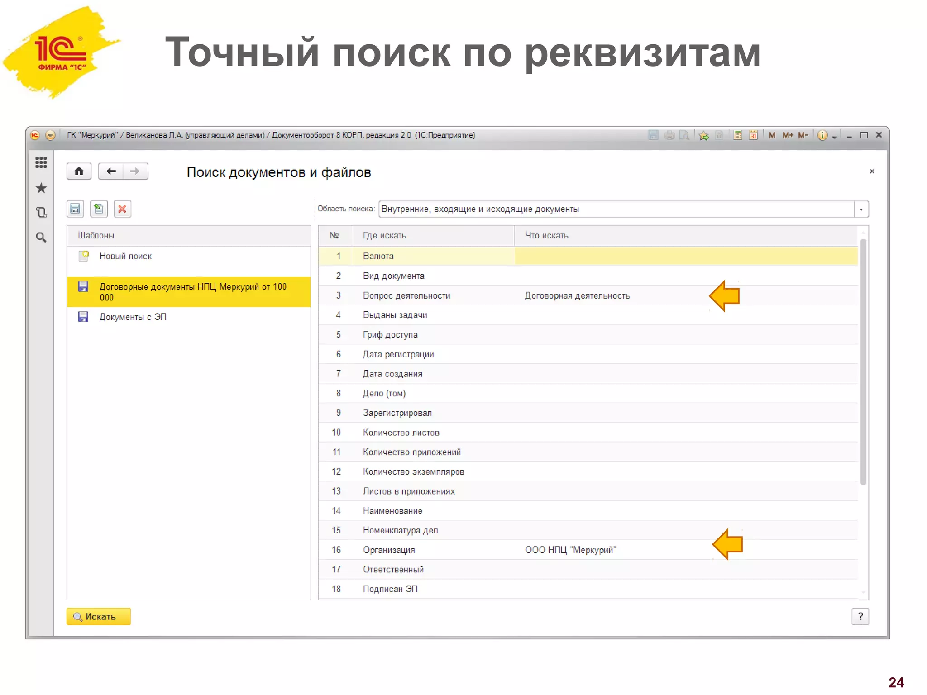Click the 'Шаблоны' column header
This screenshot has height=695, width=927.
point(189,236)
